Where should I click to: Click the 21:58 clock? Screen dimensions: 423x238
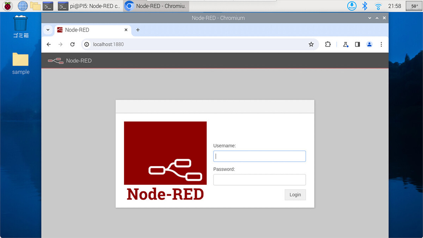(x=394, y=6)
